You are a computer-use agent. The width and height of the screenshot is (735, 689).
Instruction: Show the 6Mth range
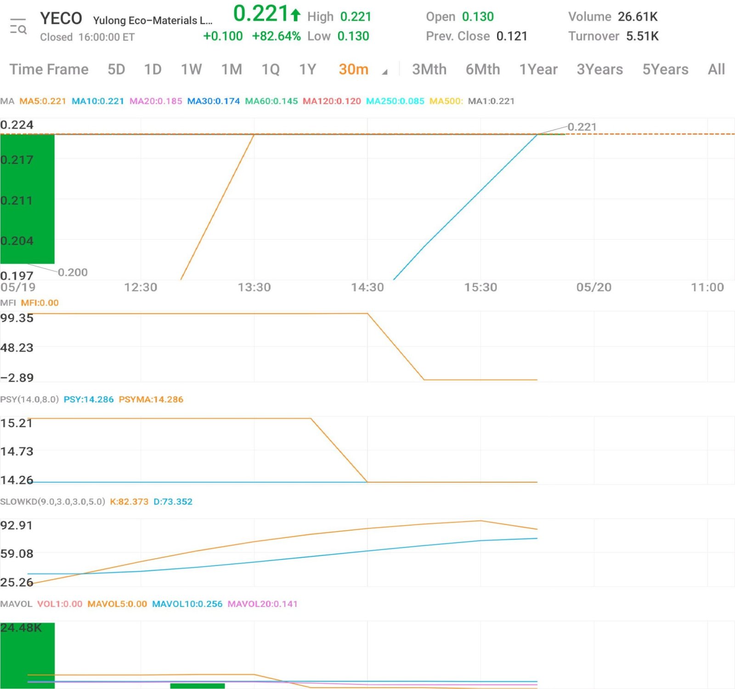pos(483,69)
